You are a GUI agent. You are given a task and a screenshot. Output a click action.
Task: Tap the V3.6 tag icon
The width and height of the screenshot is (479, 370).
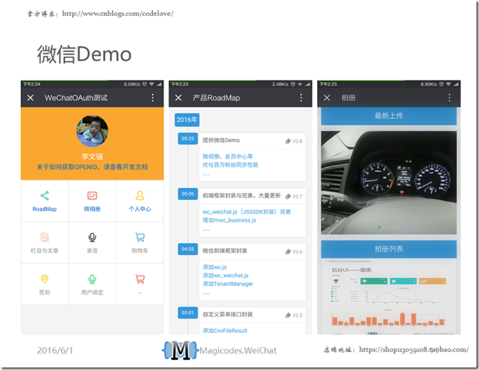(288, 251)
